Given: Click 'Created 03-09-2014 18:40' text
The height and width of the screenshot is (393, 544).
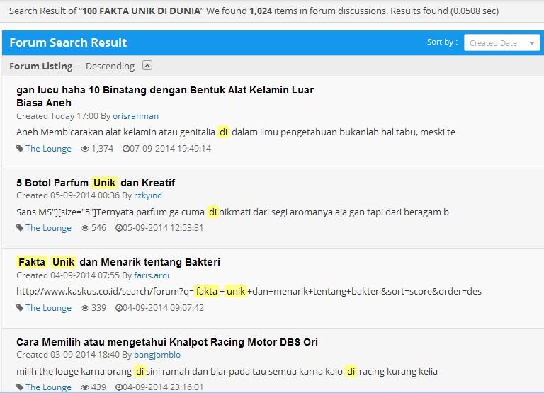Looking at the screenshot, I should (68, 355).
